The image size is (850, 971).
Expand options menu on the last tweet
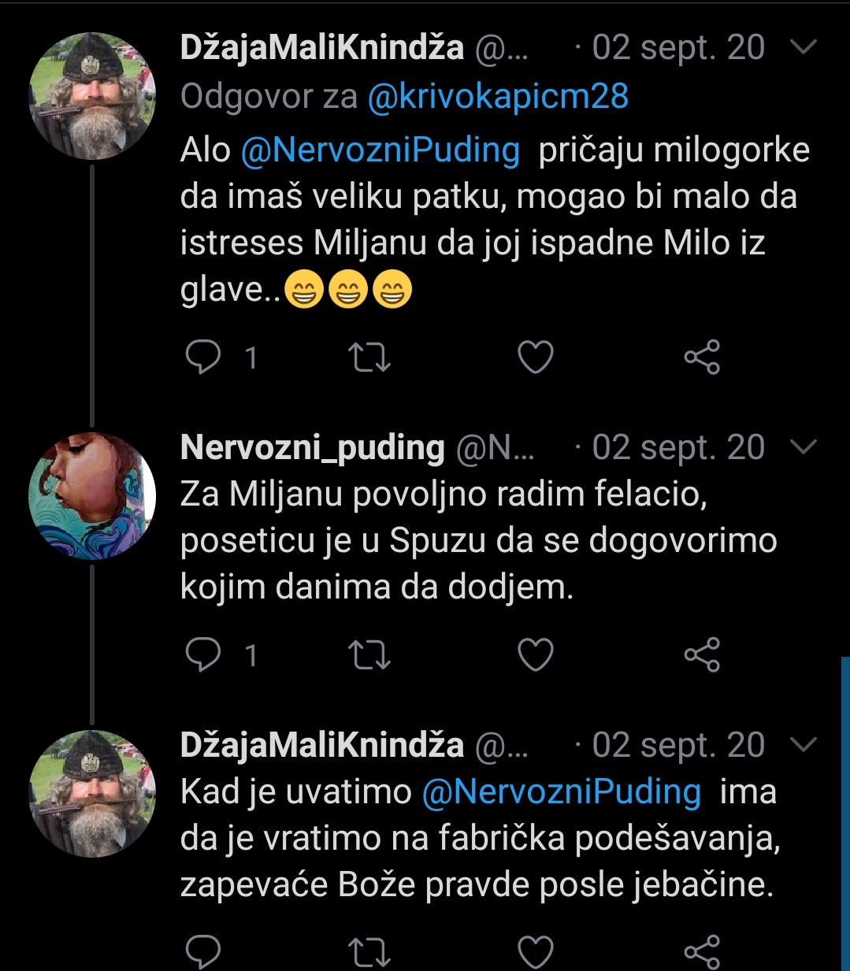coord(803,744)
